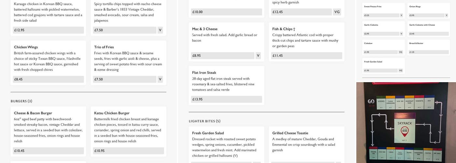The image size is (456, 163).
Task: Click the VG badge on Coleslaw
Action: 401,52
